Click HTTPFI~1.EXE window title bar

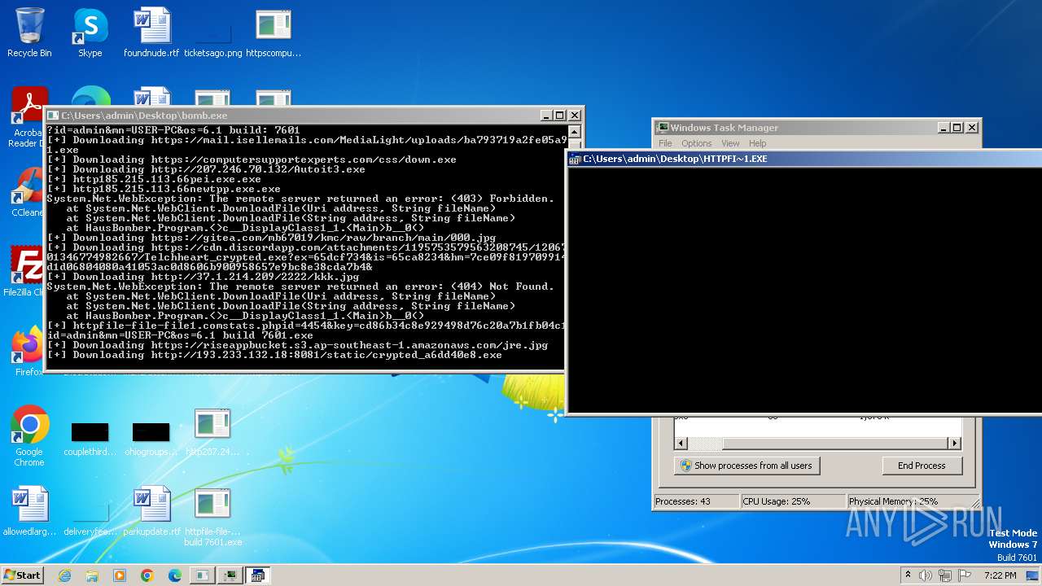804,159
